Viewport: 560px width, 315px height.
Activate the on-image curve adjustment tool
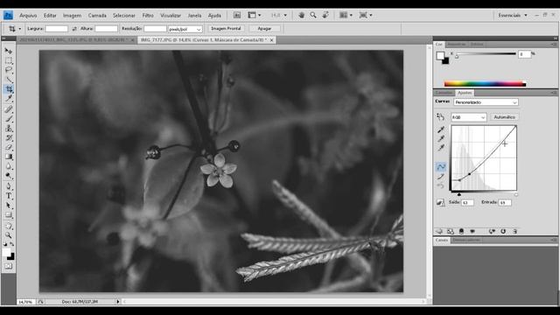[x=440, y=116]
